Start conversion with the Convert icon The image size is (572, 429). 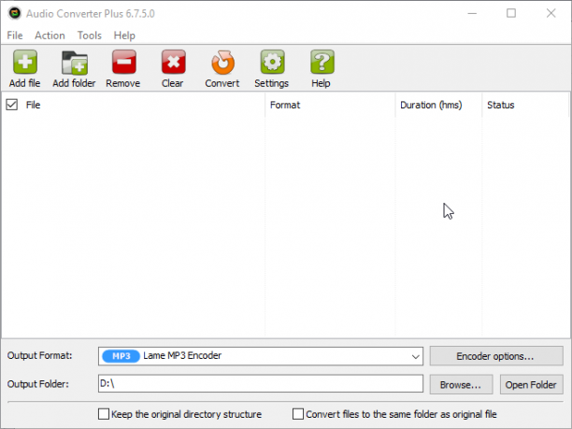222,63
